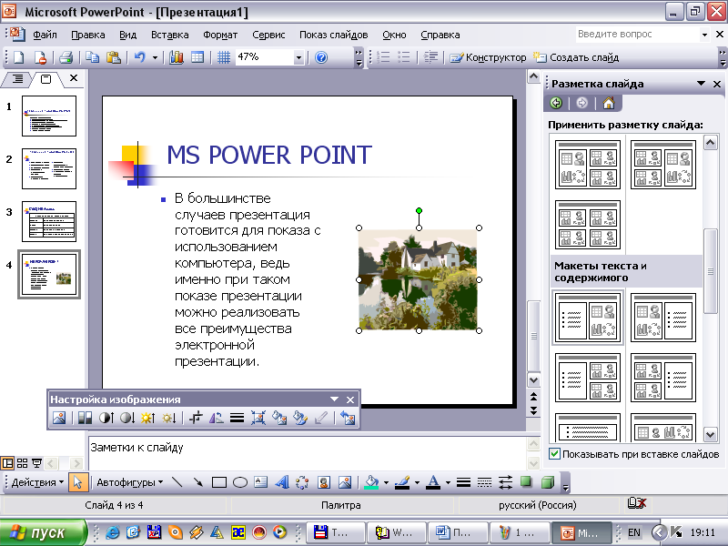Click the 'Конструктор' button

pos(488,57)
